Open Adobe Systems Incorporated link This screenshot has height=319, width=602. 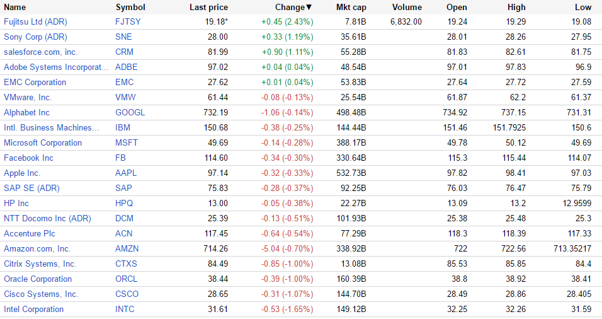click(56, 67)
